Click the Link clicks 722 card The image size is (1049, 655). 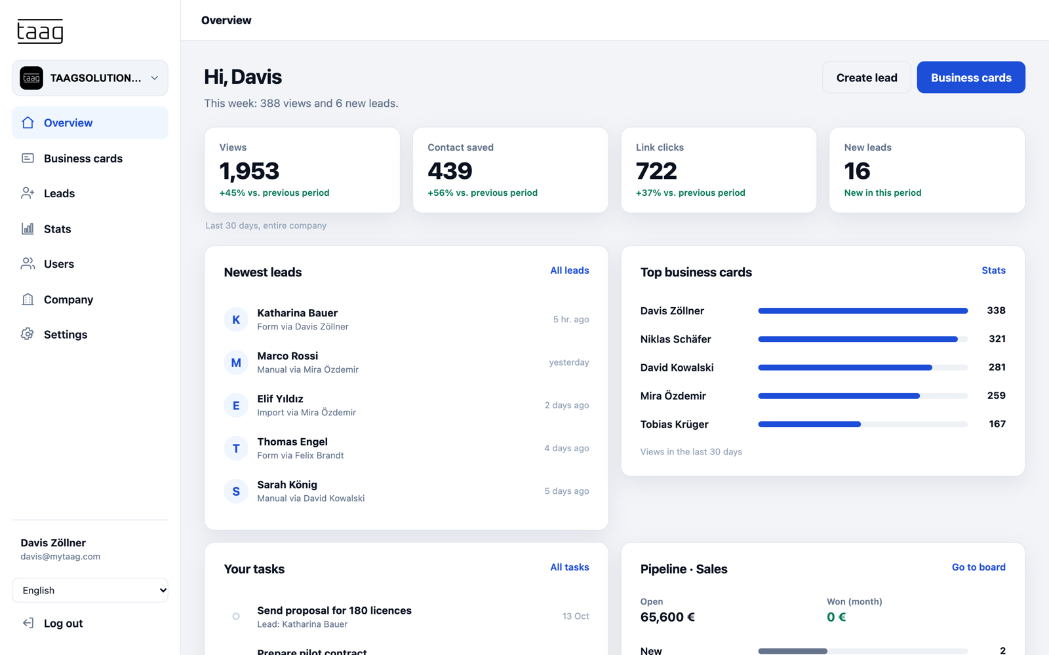pyautogui.click(x=719, y=170)
